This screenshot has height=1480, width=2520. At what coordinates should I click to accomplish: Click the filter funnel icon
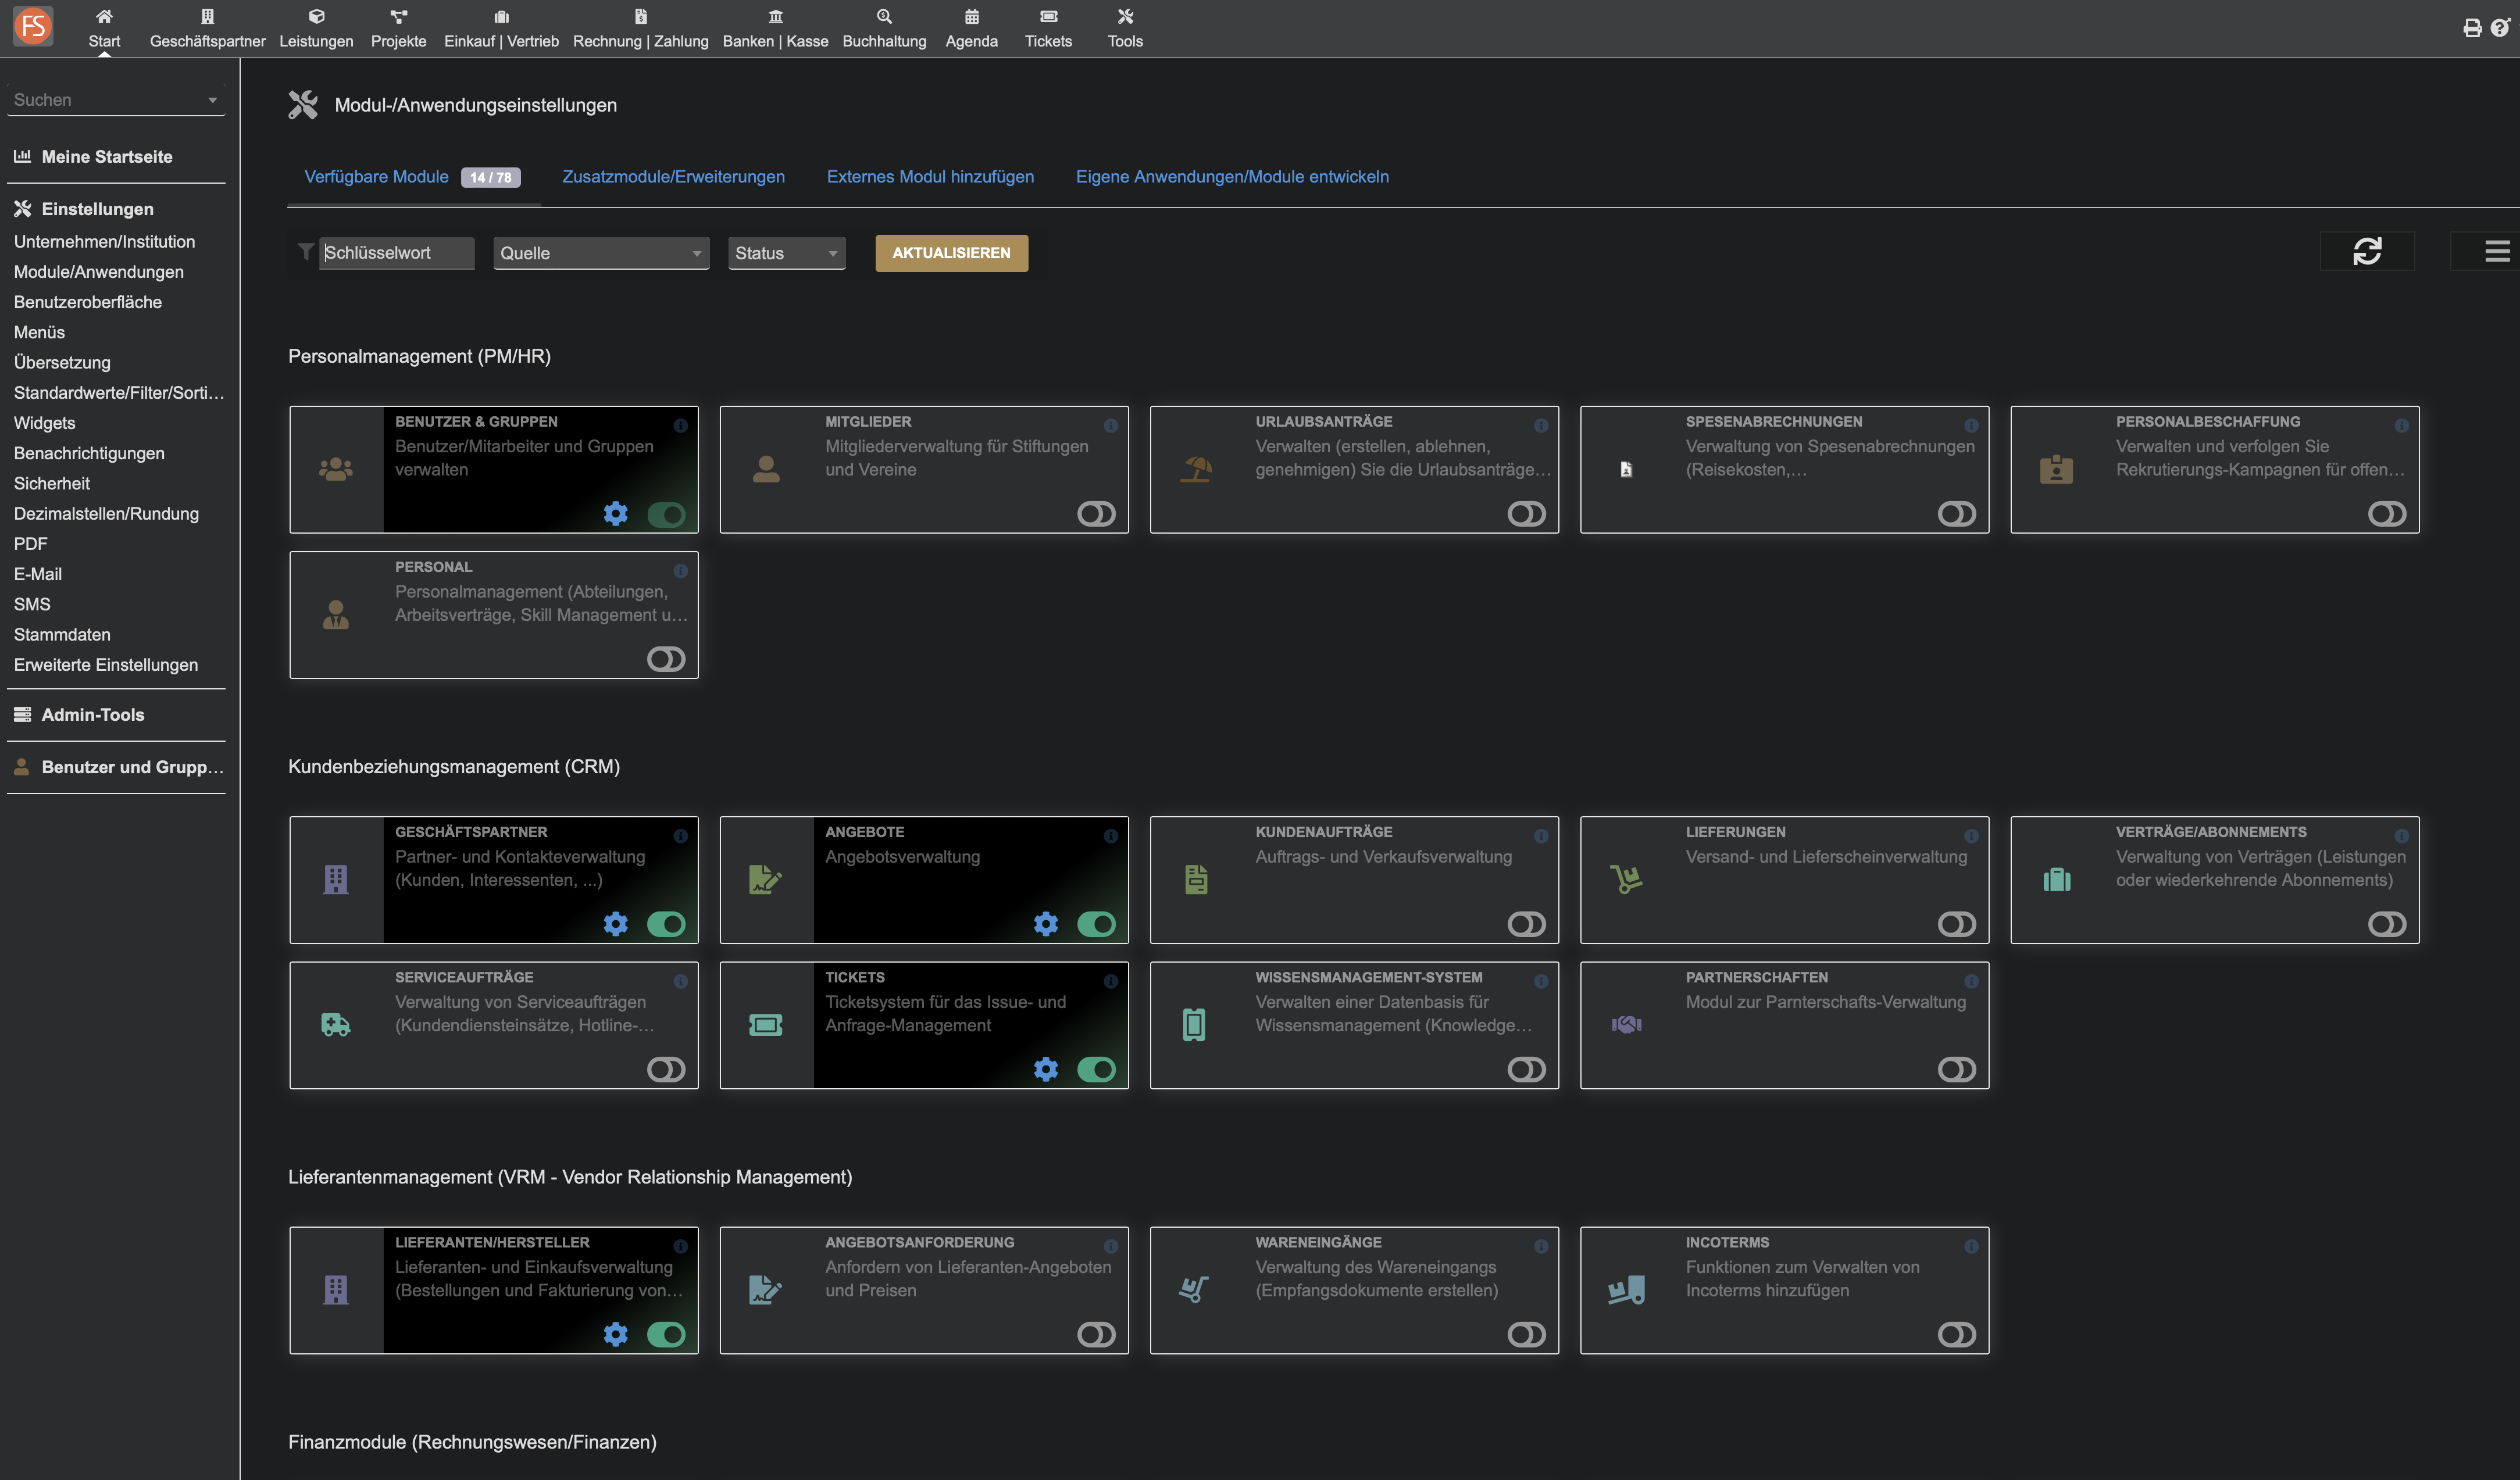(306, 251)
